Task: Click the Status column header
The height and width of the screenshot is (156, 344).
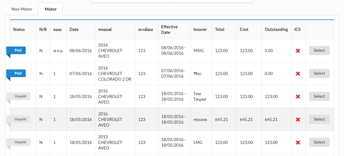Action: click(x=19, y=29)
